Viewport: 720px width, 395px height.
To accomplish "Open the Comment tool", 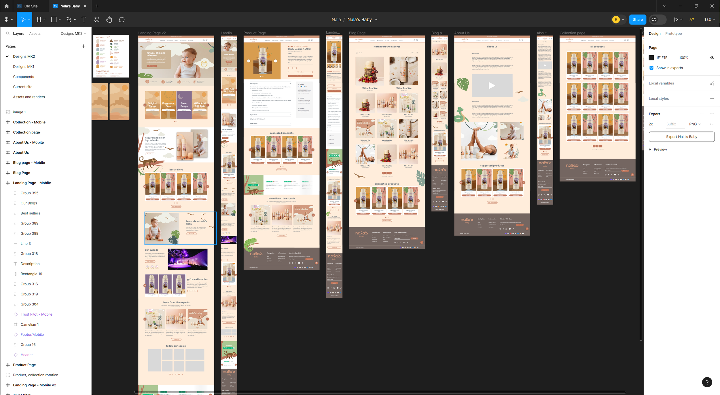I will [122, 20].
